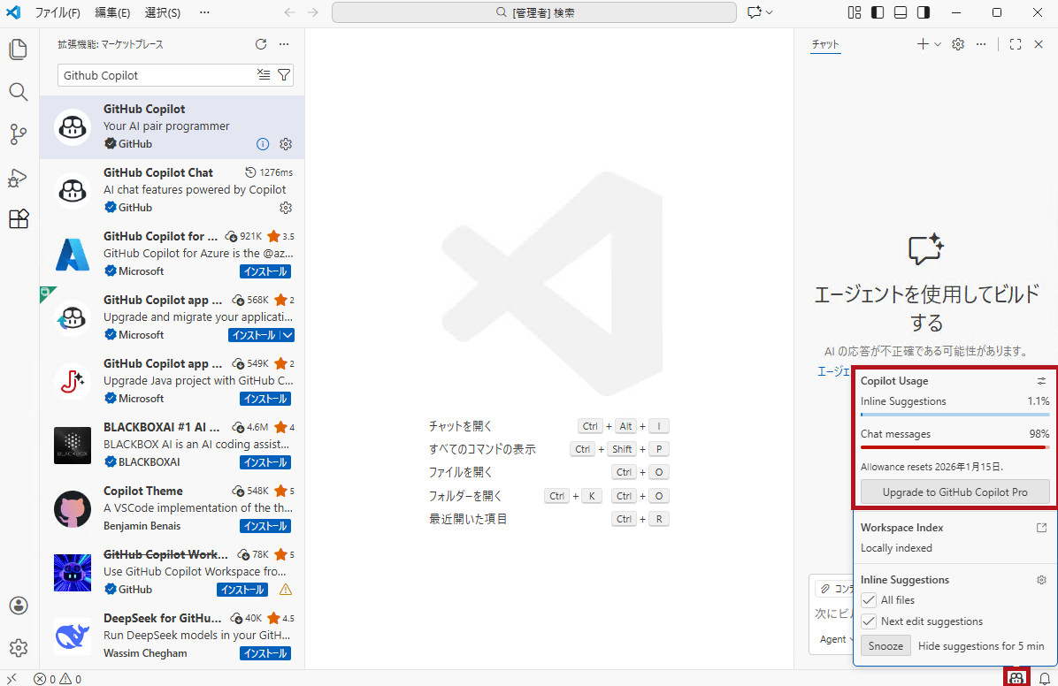
Task: Toggle the Next edit suggestions checkbox
Action: pos(869,621)
